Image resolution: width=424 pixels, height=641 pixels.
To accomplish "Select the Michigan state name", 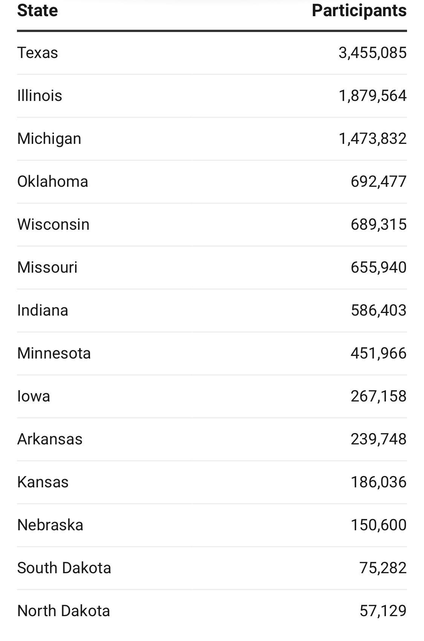I will [x=49, y=139].
